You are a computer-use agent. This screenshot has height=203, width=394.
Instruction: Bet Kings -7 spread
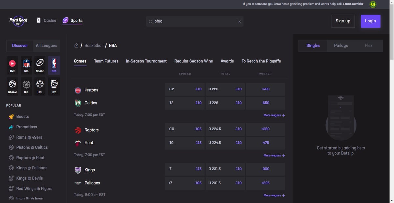[185, 169]
